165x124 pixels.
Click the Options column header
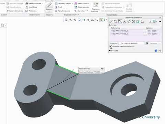(149, 28)
